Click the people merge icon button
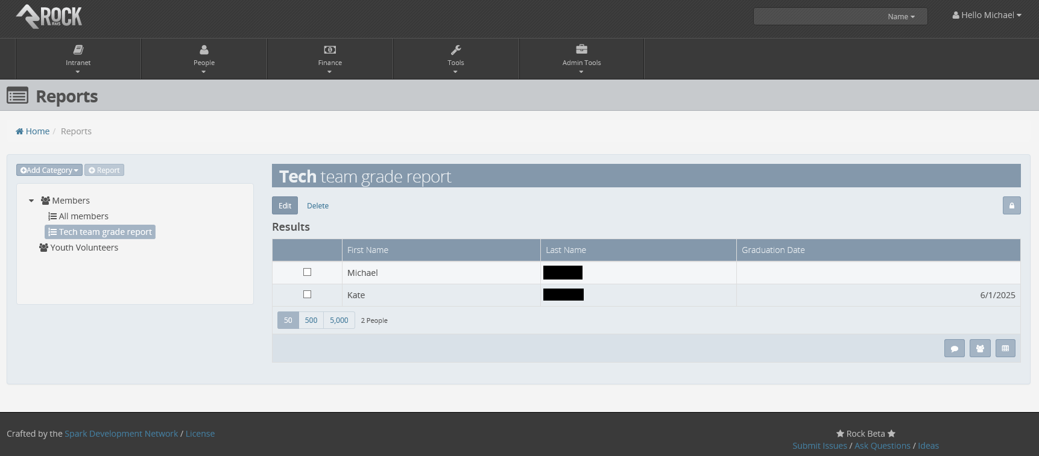 (x=980, y=349)
